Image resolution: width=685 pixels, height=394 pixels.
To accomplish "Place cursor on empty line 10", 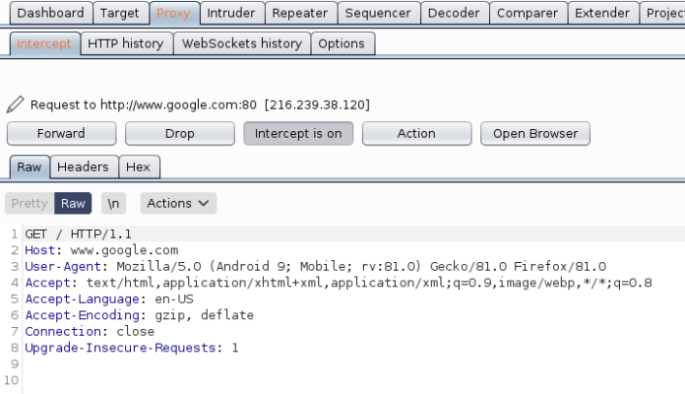I will tap(353, 380).
